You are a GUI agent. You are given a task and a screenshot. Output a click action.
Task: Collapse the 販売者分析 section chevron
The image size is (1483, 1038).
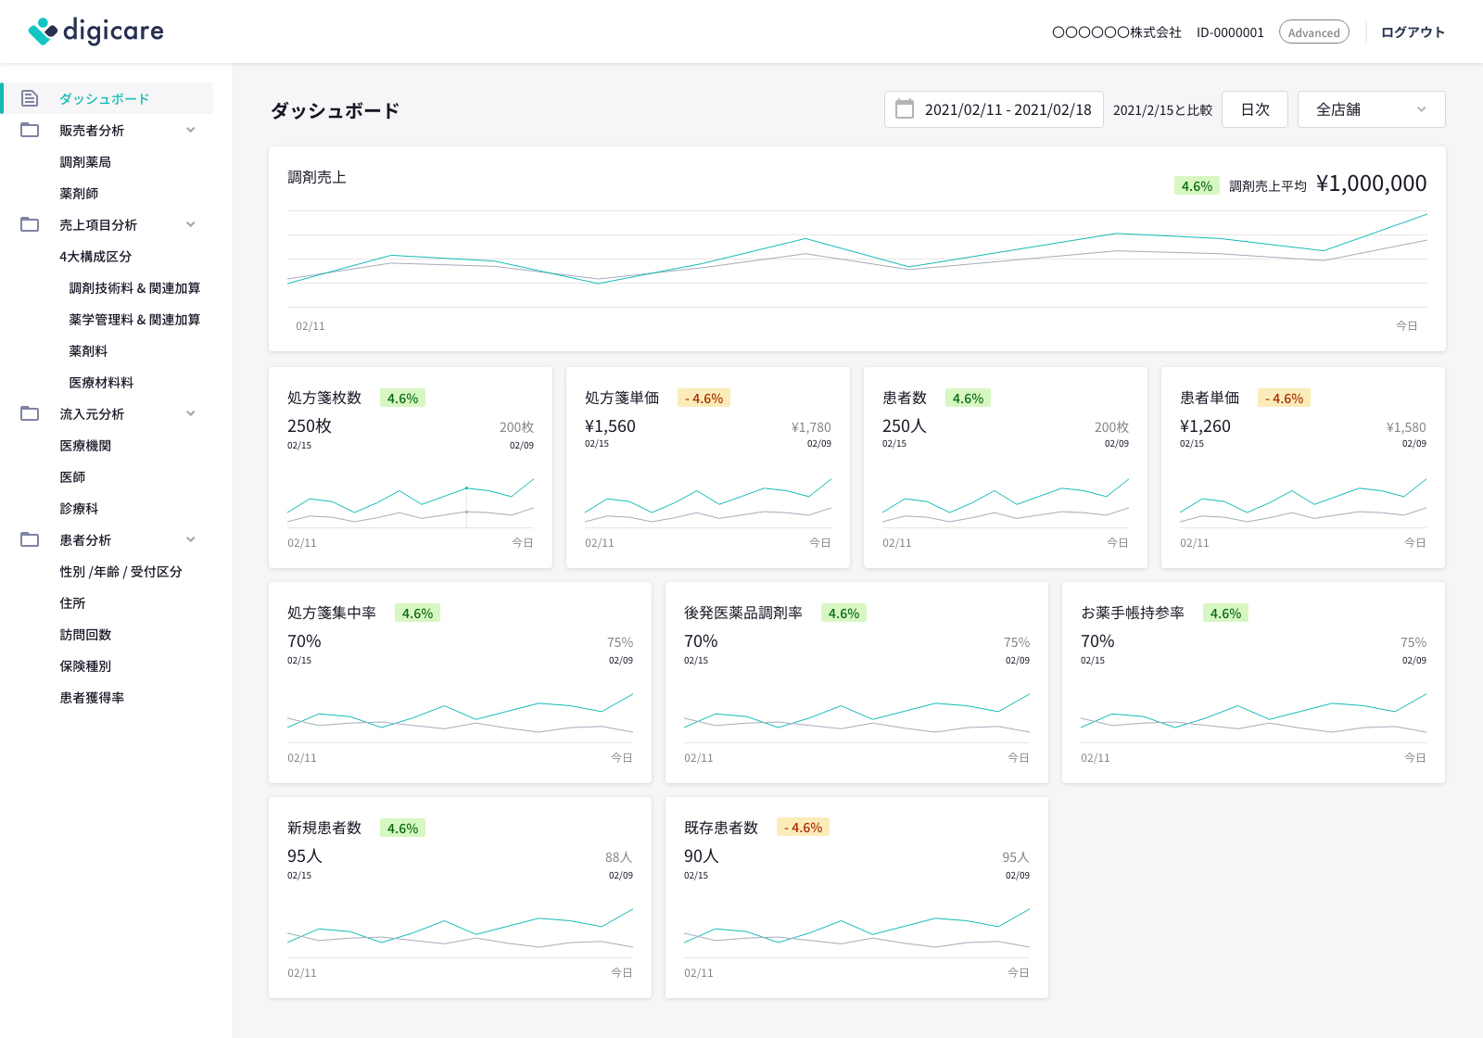tap(191, 130)
